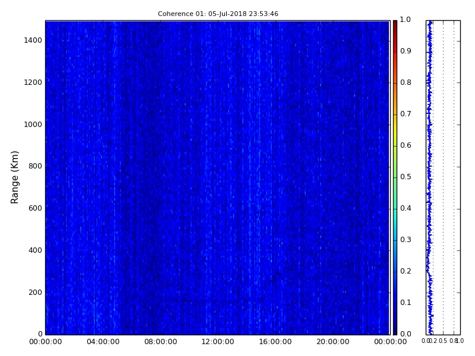Viewport: 475px width, 356px height.
Task: Click the blue coherence profile line in side plot
Action: pyautogui.click(x=429, y=177)
